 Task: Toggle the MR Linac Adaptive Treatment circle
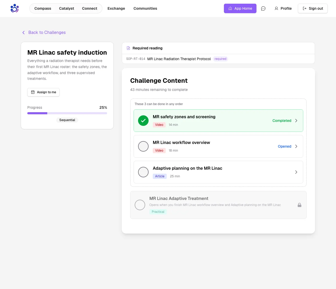coord(140,205)
